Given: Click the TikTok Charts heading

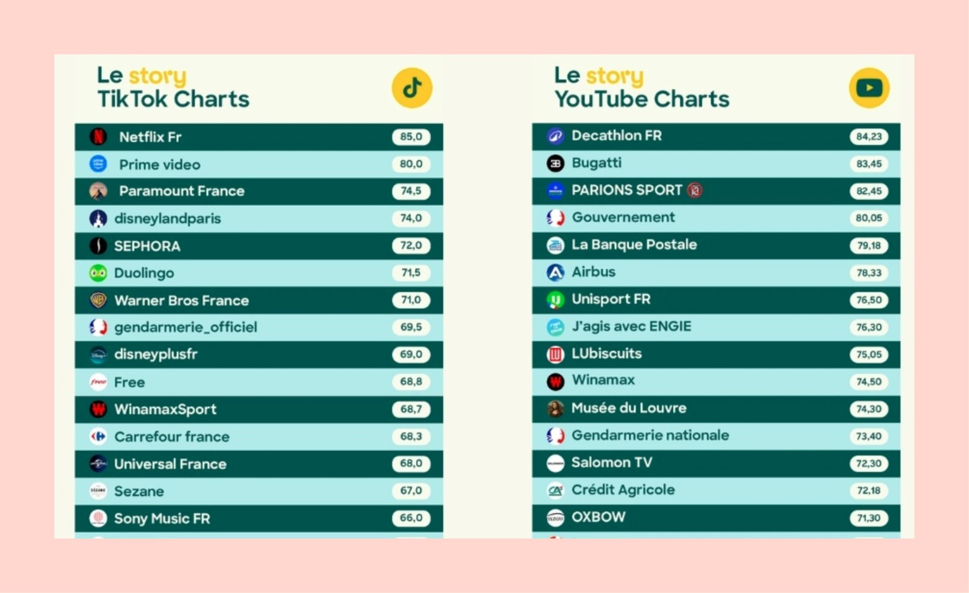Looking at the screenshot, I should coord(173,99).
